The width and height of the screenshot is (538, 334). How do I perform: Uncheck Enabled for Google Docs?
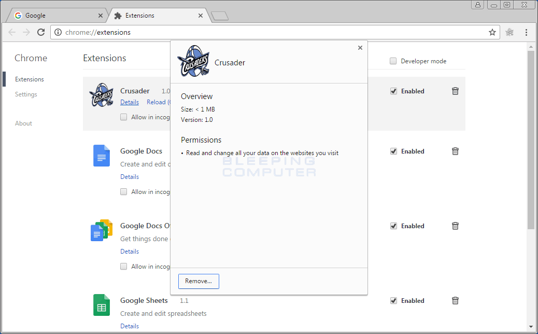pyautogui.click(x=393, y=151)
